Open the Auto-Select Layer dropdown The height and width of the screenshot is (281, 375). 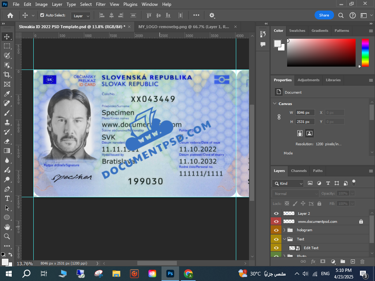[81, 16]
